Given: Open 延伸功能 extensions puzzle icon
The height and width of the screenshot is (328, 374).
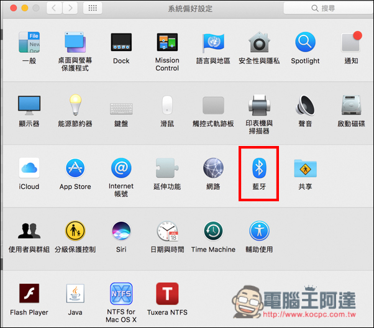Looking at the screenshot, I should point(167,168).
